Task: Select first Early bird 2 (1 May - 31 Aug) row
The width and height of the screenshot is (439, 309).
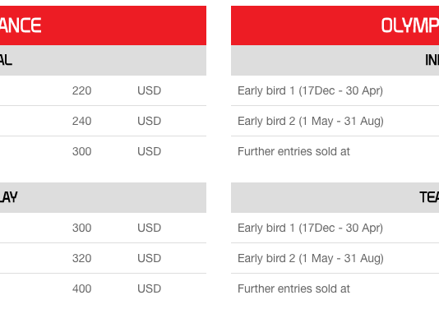Action: coord(335,121)
